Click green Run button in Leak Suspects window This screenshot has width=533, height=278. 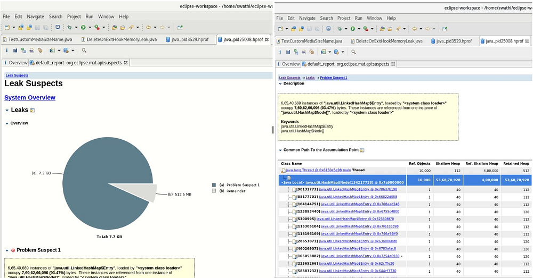click(83, 28)
